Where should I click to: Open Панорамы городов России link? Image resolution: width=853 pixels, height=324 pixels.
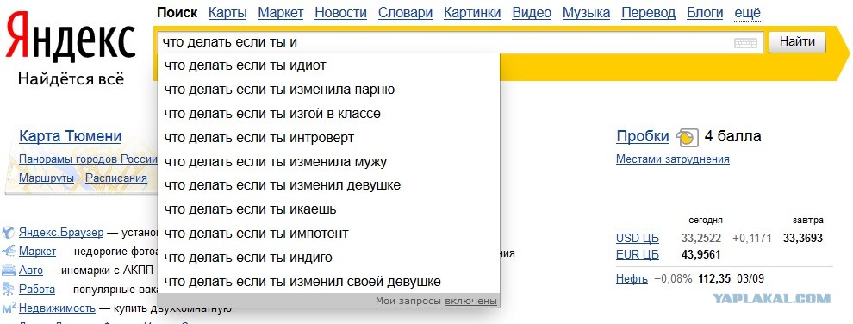click(x=88, y=159)
